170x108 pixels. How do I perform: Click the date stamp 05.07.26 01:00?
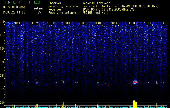(x=14, y=12)
